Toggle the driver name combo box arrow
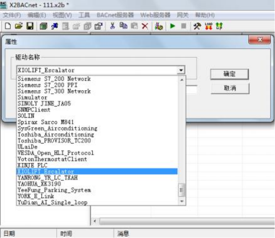This screenshot has width=275, height=238. pyautogui.click(x=181, y=70)
